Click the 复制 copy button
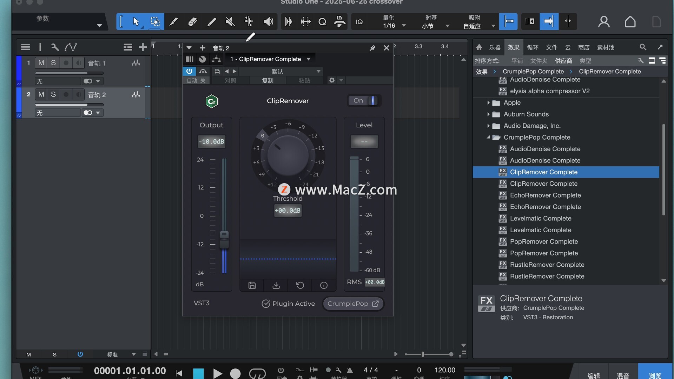This screenshot has width=674, height=379. 267,81
